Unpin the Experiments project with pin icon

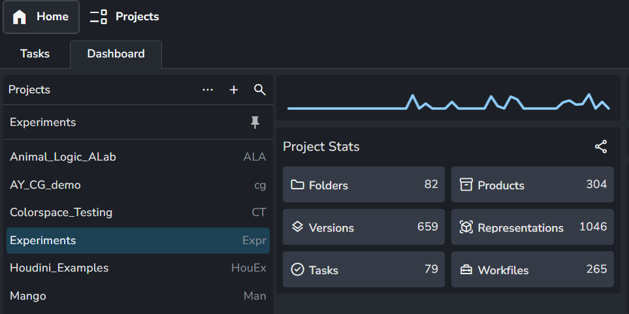coord(255,123)
